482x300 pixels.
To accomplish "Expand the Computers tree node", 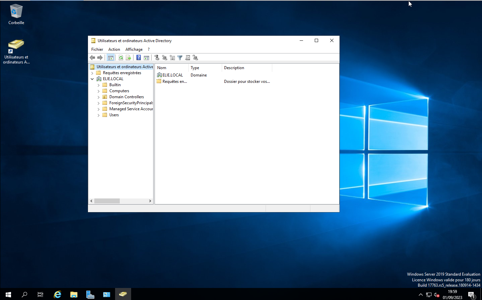I will [x=98, y=91].
